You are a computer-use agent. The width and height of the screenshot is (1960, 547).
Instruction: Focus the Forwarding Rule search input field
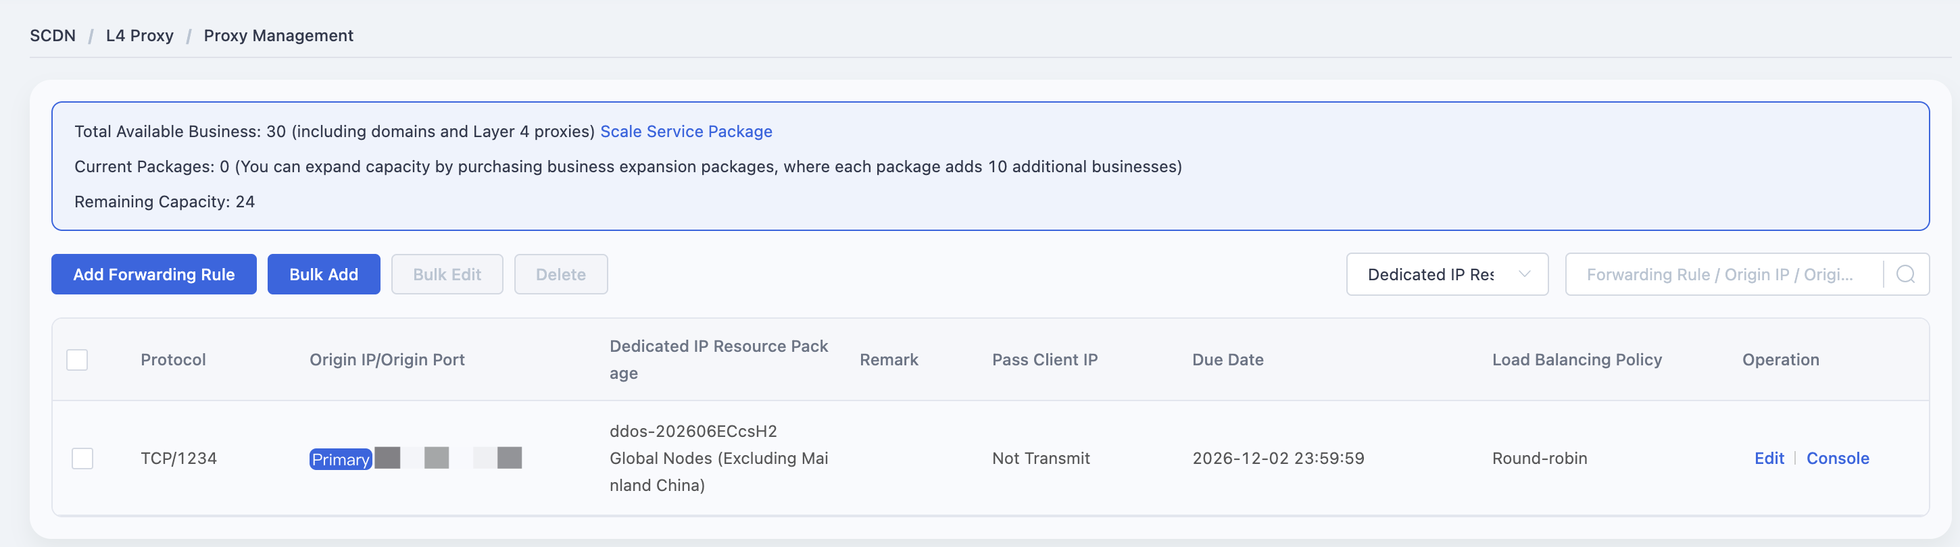click(x=1723, y=274)
